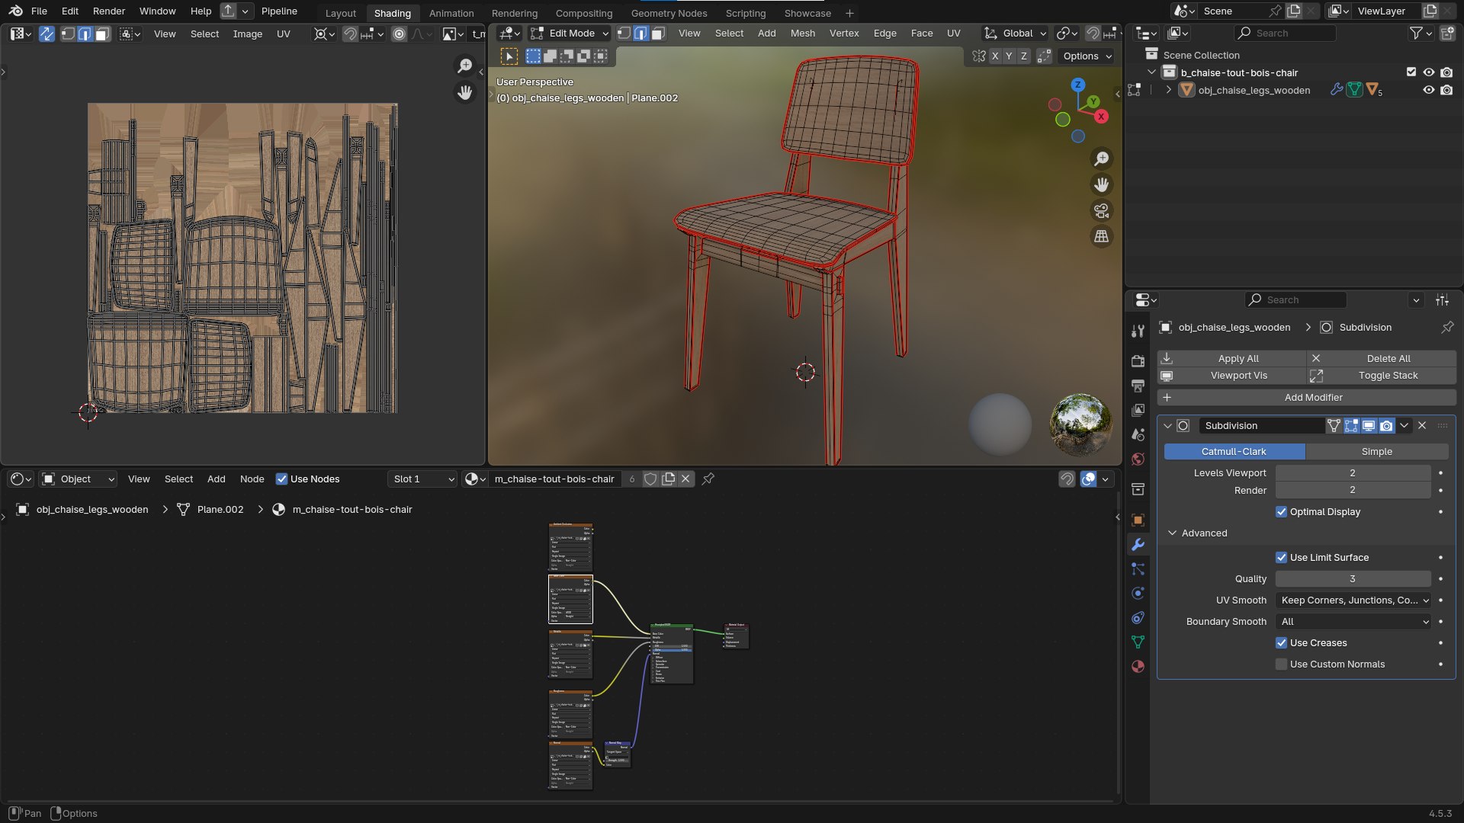1464x823 pixels.
Task: Open the Render menu
Action: [109, 11]
